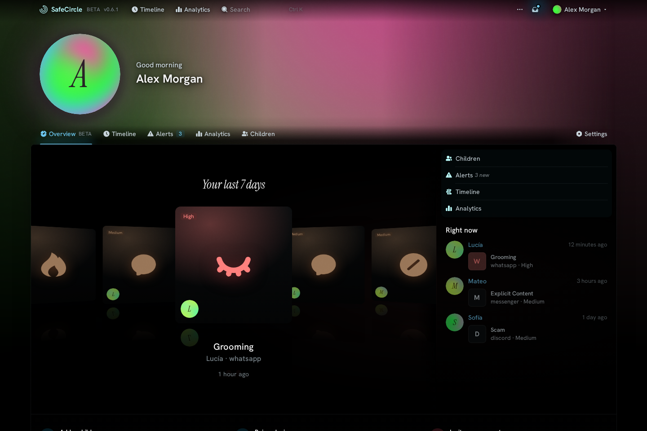This screenshot has width=647, height=431.
Task: Open the W whatsapp Grooming alert
Action: (537, 261)
